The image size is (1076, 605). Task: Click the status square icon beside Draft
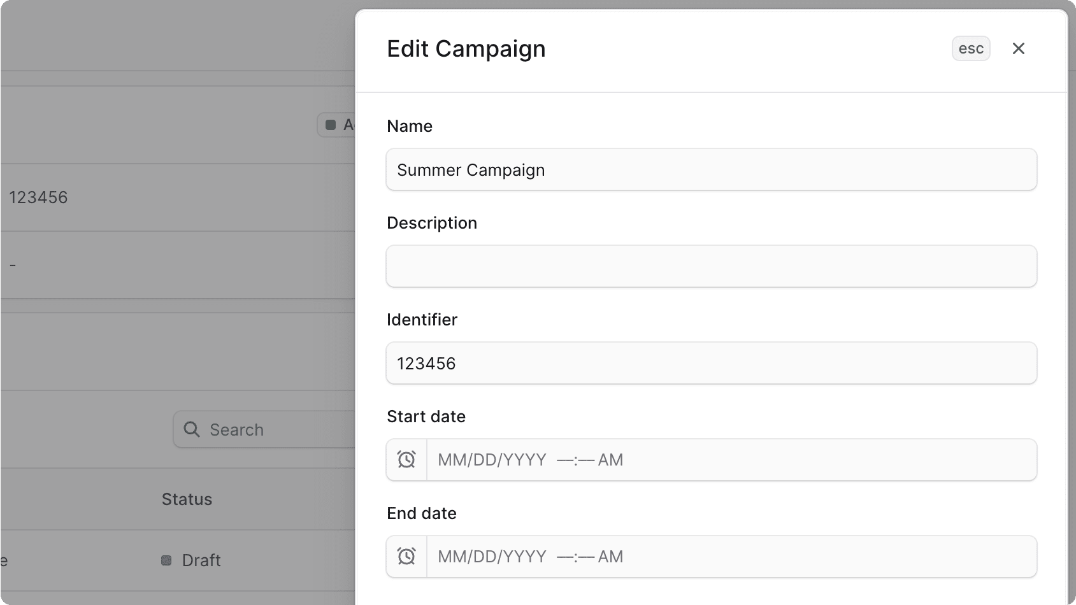click(166, 560)
